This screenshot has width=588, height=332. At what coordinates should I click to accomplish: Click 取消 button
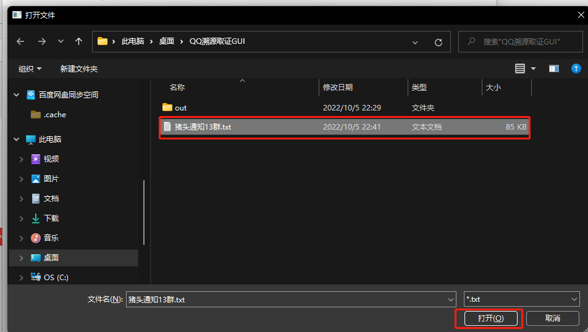click(553, 318)
